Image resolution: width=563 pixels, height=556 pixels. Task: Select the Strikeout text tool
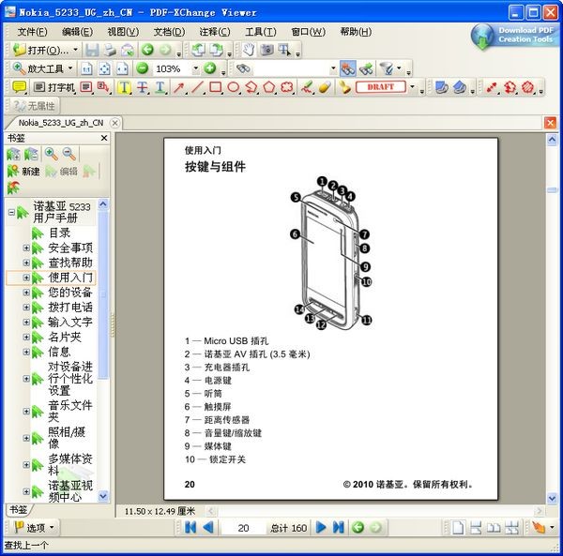coord(143,87)
